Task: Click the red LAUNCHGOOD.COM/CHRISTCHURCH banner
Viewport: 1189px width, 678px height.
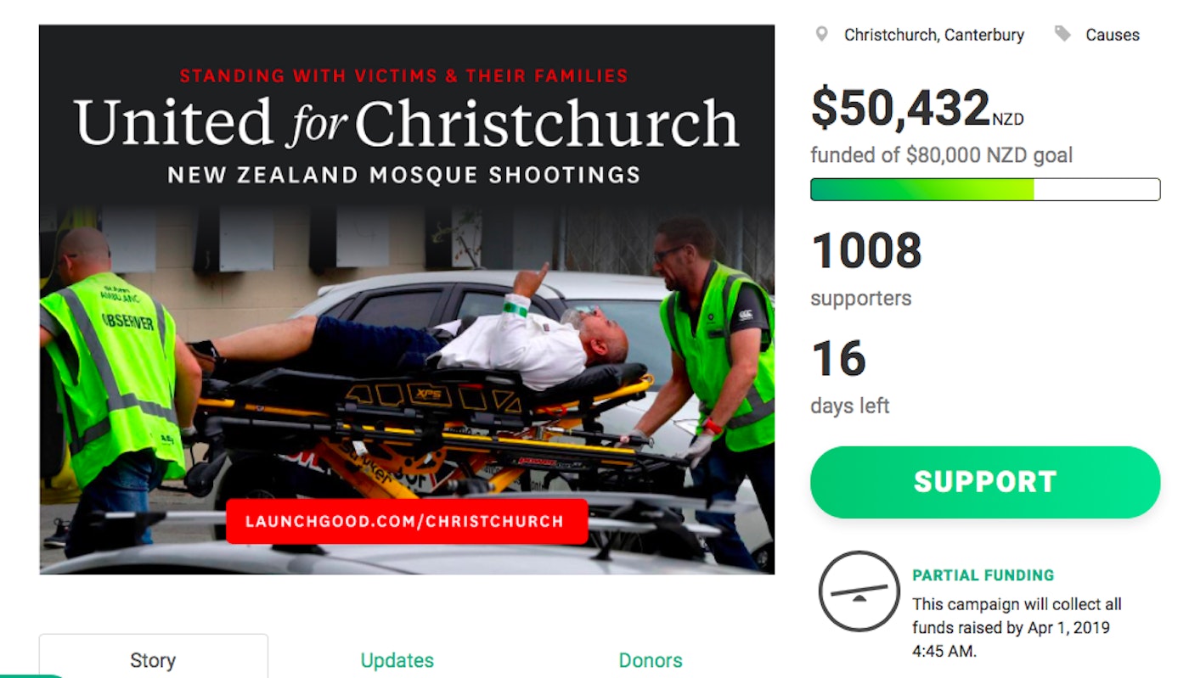Action: tap(407, 521)
